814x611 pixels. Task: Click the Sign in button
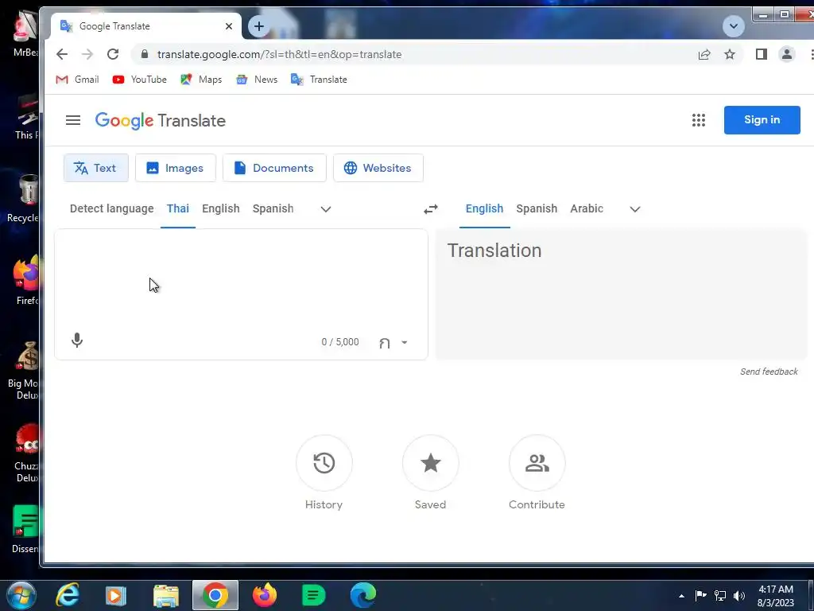pyautogui.click(x=762, y=120)
